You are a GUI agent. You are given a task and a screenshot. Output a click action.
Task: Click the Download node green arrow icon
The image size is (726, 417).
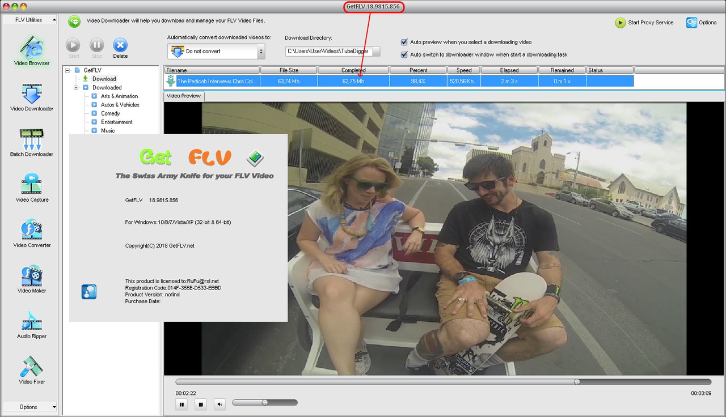(x=86, y=79)
